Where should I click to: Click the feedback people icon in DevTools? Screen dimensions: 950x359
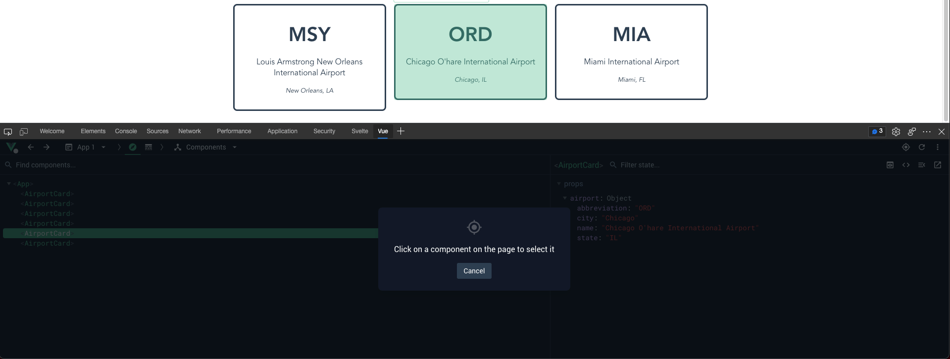tap(911, 132)
